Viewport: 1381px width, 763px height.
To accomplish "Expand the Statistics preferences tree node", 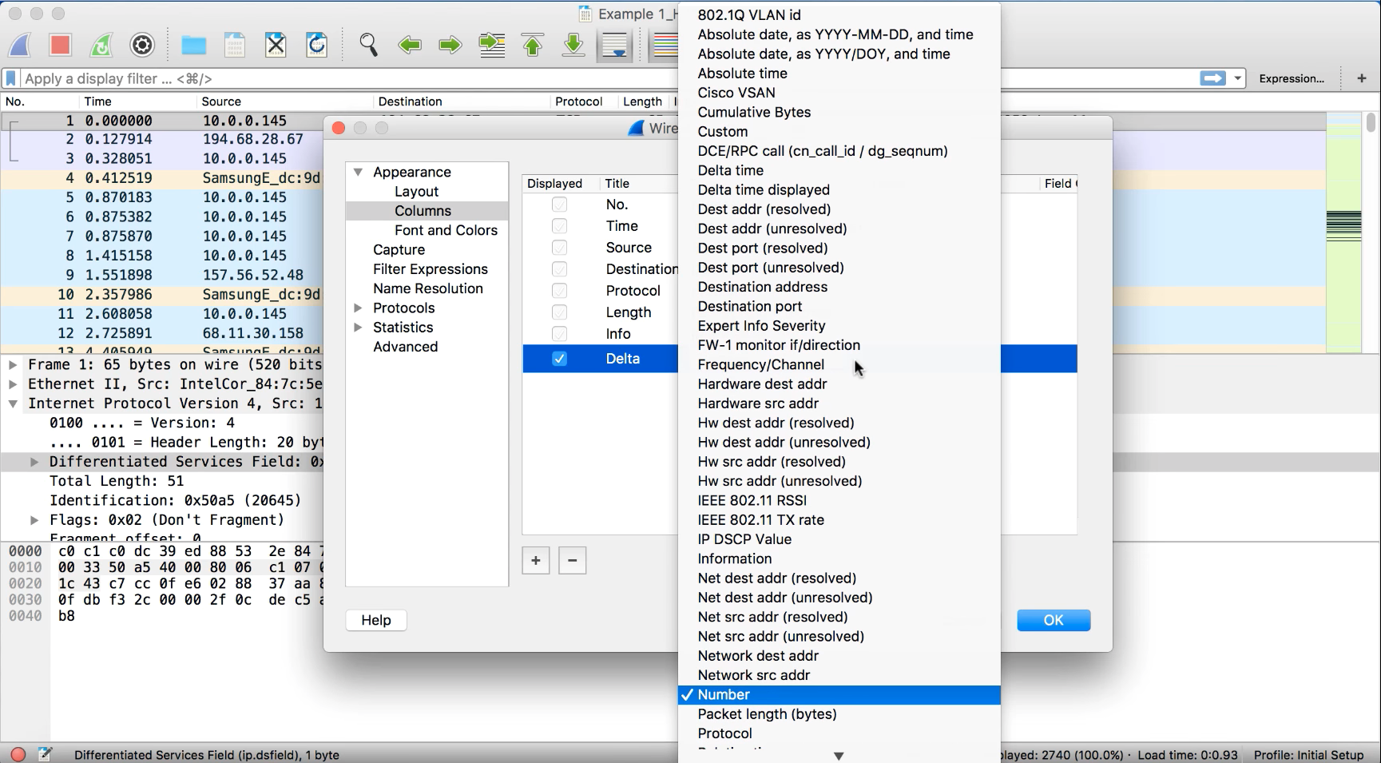I will click(358, 327).
